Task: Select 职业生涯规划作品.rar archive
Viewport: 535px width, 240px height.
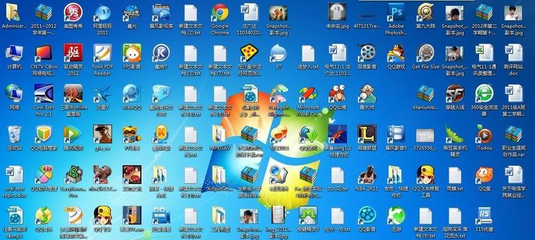Action: pyautogui.click(x=513, y=134)
